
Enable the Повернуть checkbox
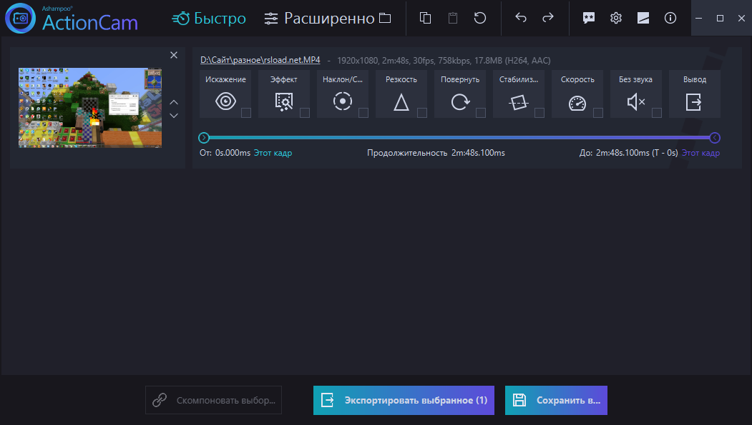[481, 113]
